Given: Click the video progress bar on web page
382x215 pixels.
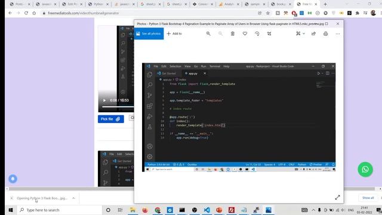Looking at the screenshot, I should coord(118,107).
